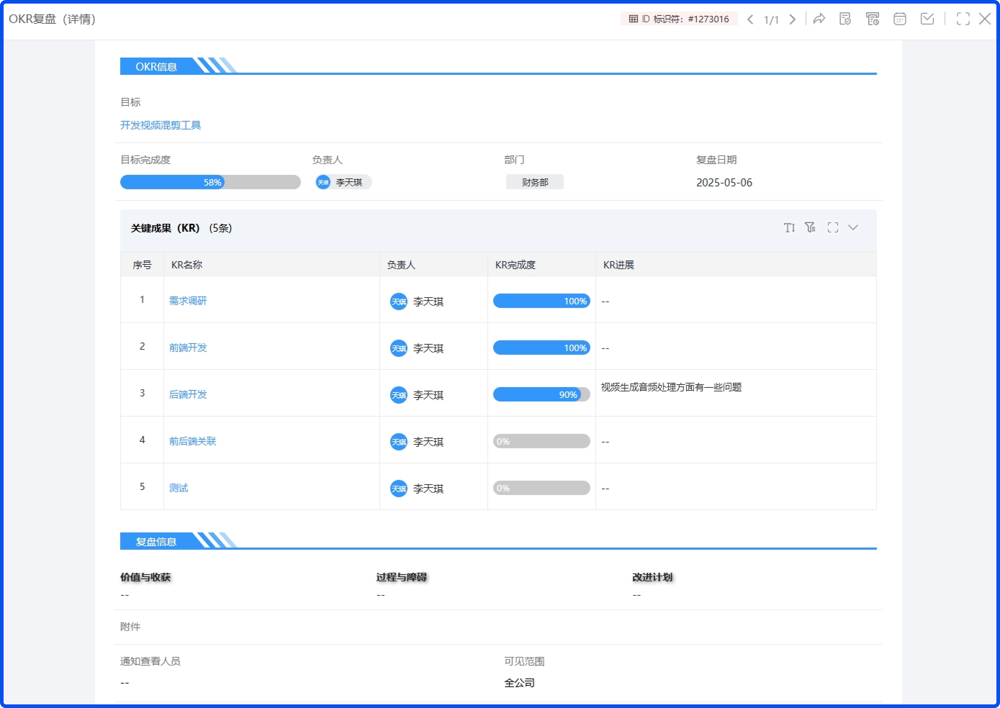Click the OKR信息 section header

point(157,66)
